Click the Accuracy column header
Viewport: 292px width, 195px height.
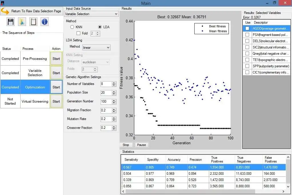point(176,159)
